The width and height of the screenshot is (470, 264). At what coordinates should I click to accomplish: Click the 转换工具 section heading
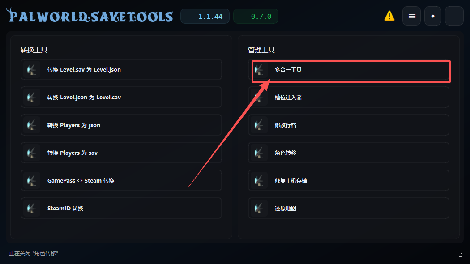34,50
